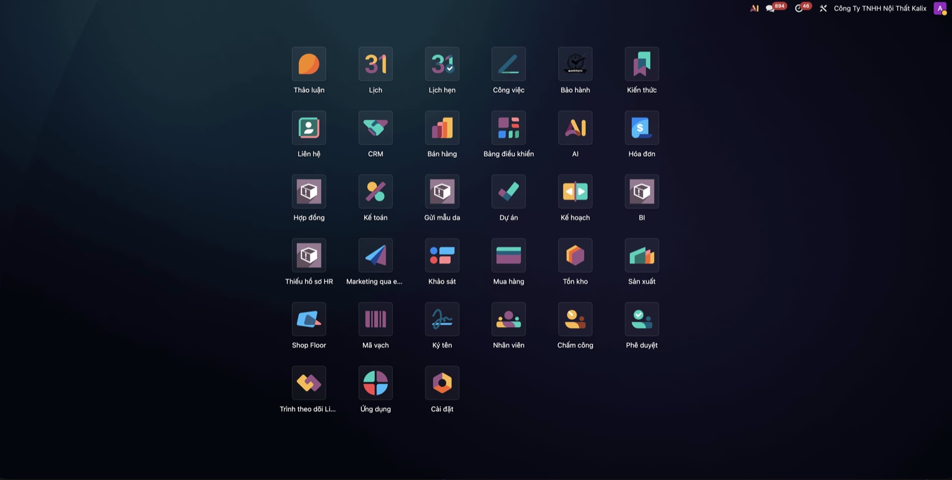Launch the CRM app
Image resolution: width=952 pixels, height=480 pixels.
[375, 128]
